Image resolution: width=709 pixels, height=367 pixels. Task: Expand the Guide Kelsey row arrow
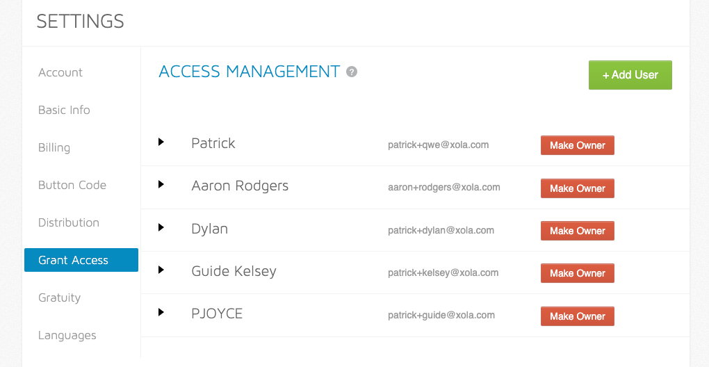tap(161, 270)
